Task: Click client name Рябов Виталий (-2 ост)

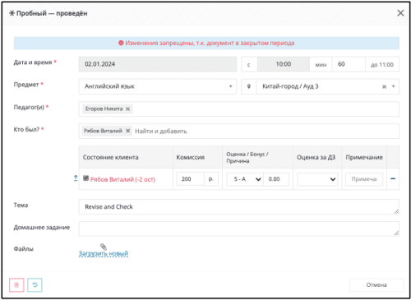Action: pos(122,179)
